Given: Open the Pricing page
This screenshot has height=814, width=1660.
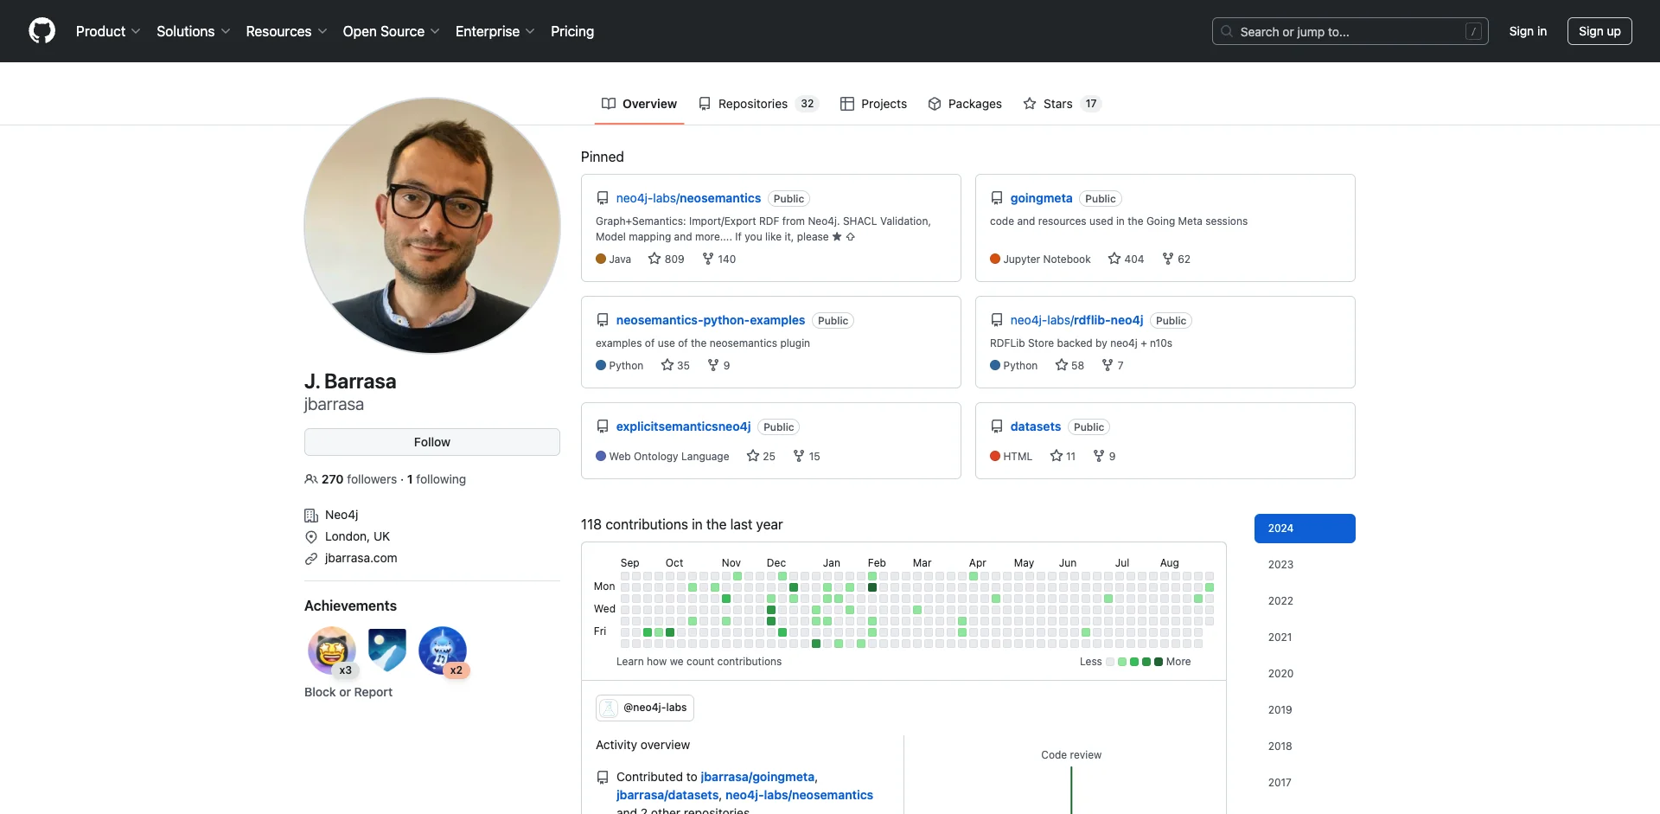Looking at the screenshot, I should pyautogui.click(x=572, y=31).
